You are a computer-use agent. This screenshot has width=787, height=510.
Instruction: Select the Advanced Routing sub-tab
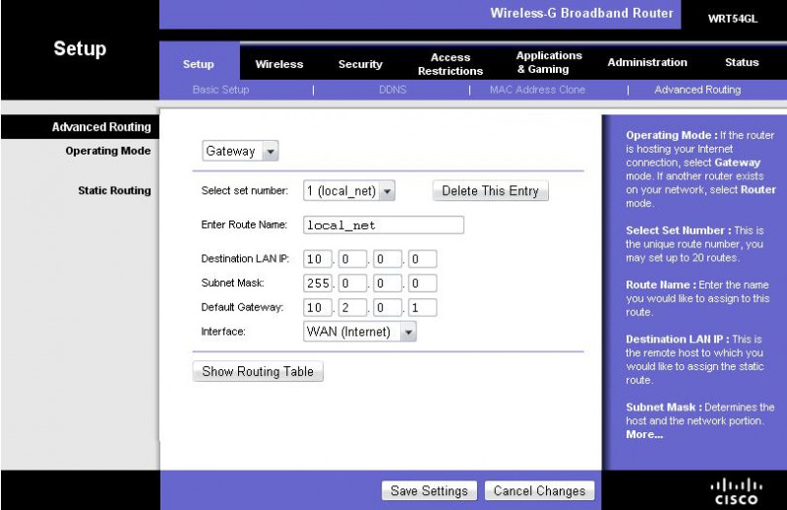[x=697, y=90]
